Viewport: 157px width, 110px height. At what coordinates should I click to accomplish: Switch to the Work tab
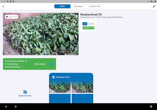pyautogui.click(x=62, y=6)
